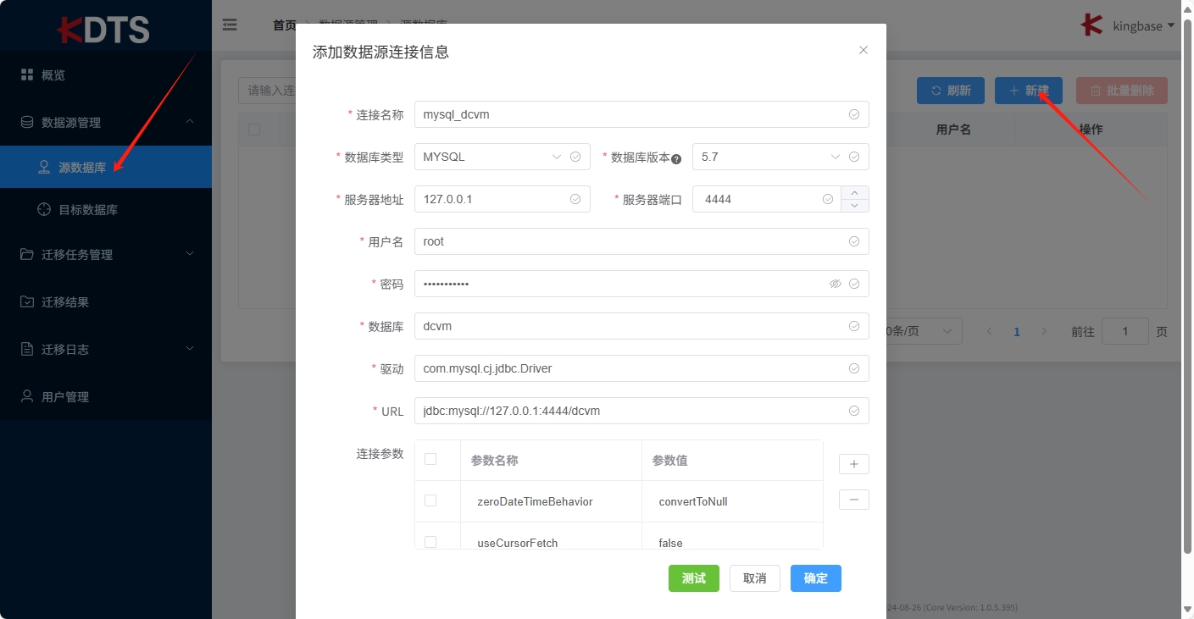The image size is (1194, 619).
Task: Go to next page arrow
Action: click(x=1044, y=331)
